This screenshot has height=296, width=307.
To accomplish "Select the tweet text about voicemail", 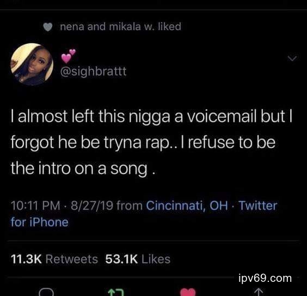I will [151, 142].
